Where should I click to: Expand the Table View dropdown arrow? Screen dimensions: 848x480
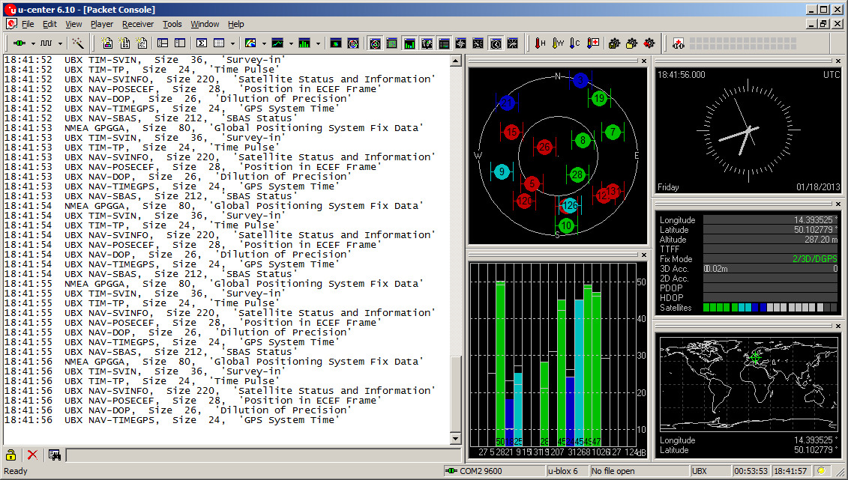(232, 43)
